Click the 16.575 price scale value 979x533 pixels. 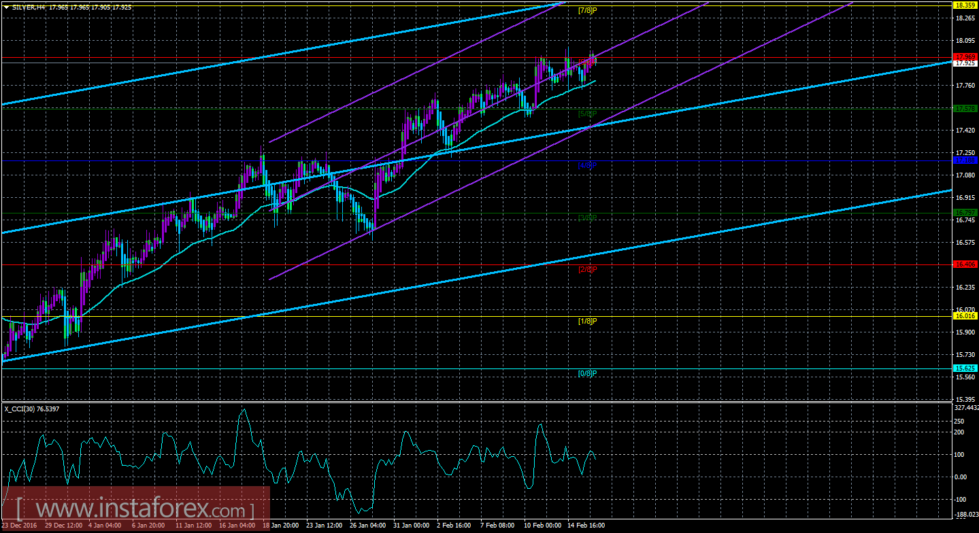[x=964, y=243]
